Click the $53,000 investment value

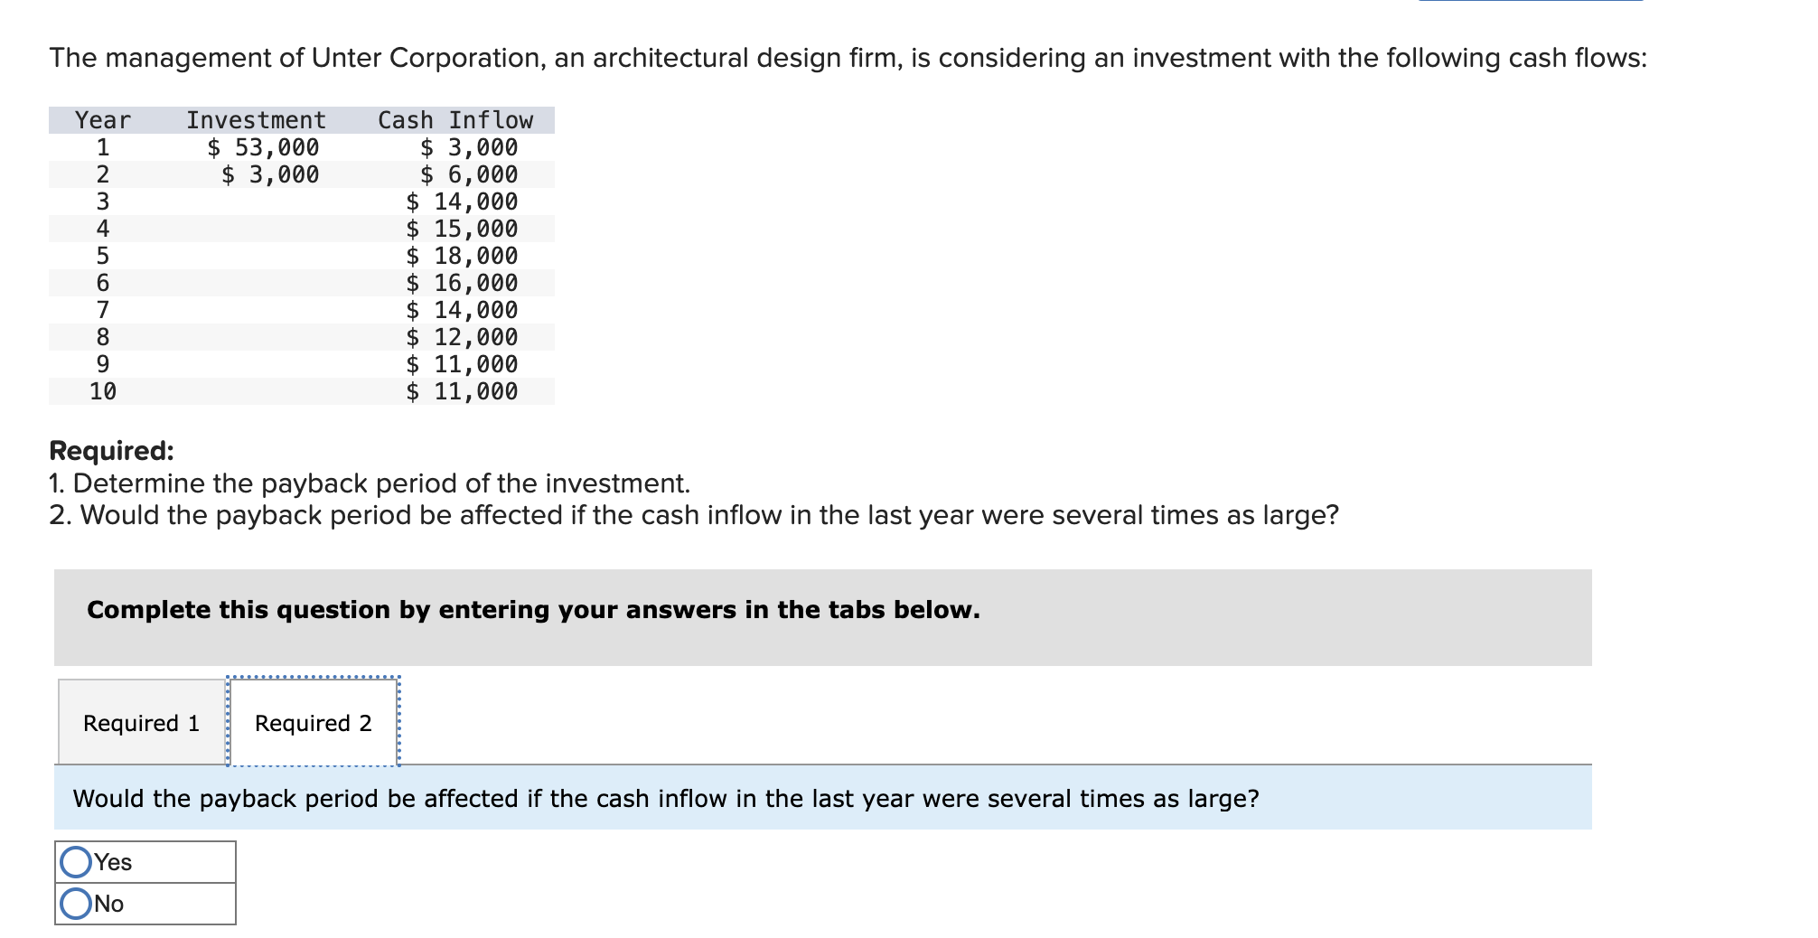click(265, 147)
